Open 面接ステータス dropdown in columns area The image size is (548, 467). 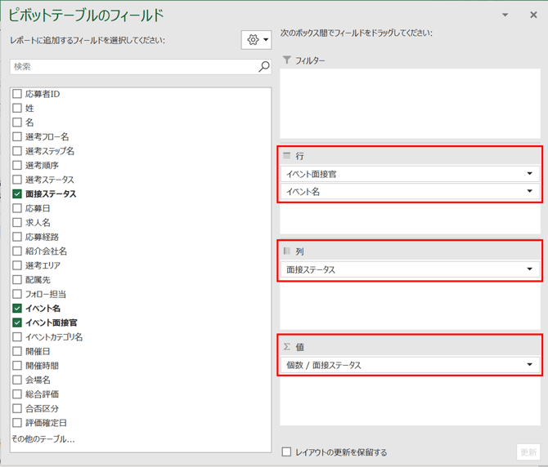coord(529,269)
